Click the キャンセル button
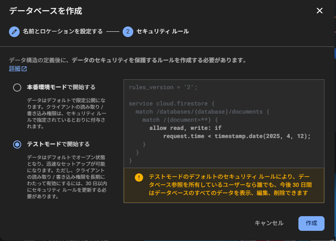The height and width of the screenshot is (241, 336). click(x=269, y=223)
